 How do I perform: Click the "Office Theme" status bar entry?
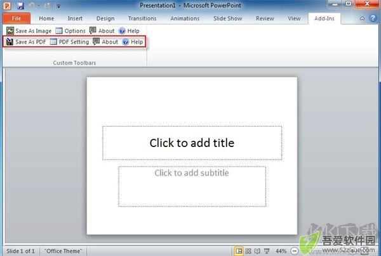tap(63, 251)
